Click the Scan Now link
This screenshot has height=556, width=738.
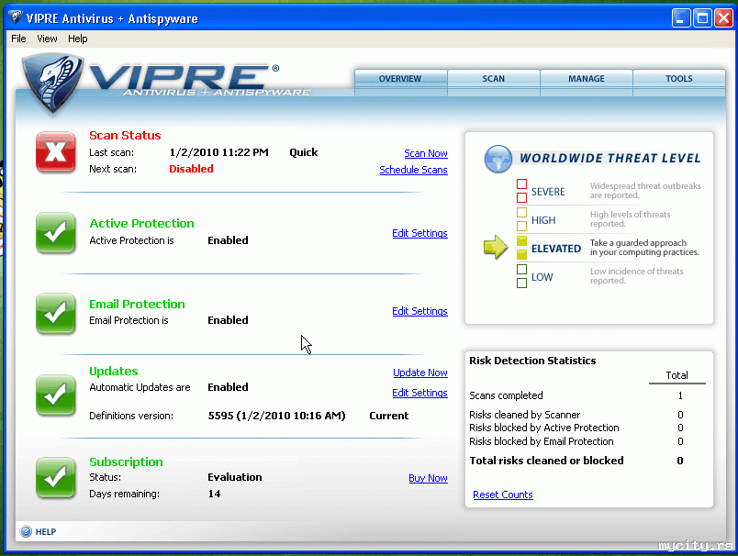426,153
